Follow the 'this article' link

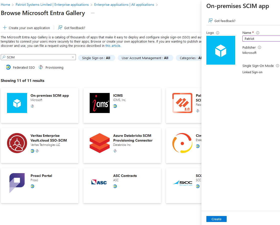pyautogui.click(x=113, y=46)
